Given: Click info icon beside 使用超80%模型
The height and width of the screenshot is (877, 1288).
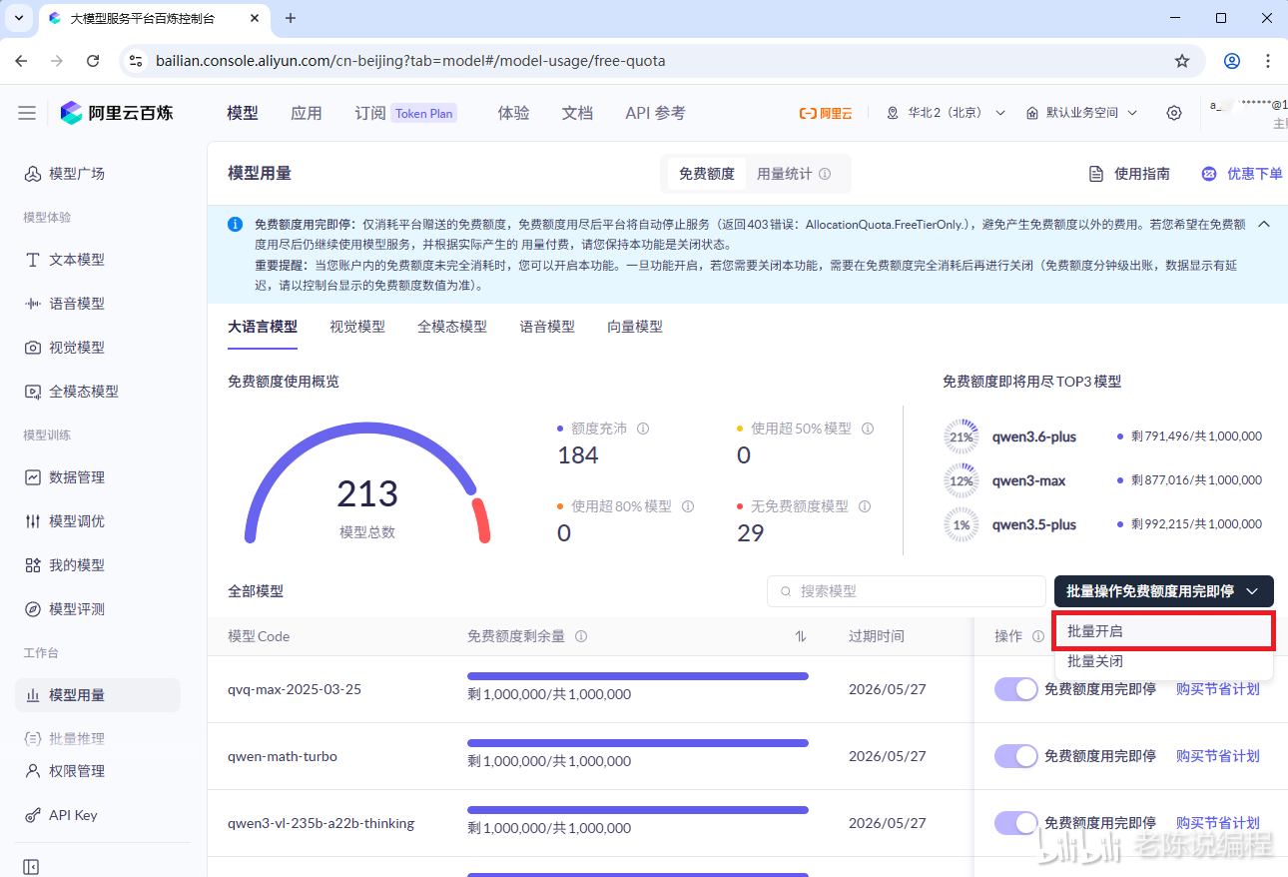Looking at the screenshot, I should (x=688, y=506).
